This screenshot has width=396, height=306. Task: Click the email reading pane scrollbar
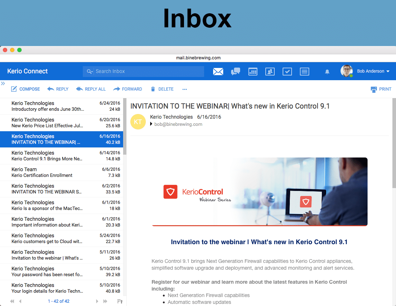(394, 143)
